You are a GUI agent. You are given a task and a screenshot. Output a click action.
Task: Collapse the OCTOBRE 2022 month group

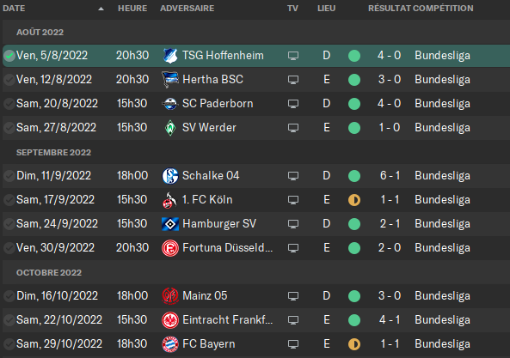[49, 273]
